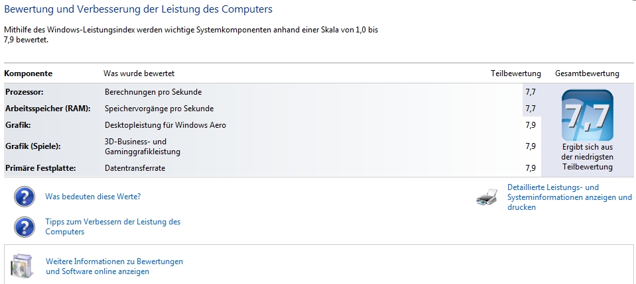Select the Arbeitsspeicher (RAM) row
Image resolution: width=636 pixels, height=284 pixels.
(273, 109)
